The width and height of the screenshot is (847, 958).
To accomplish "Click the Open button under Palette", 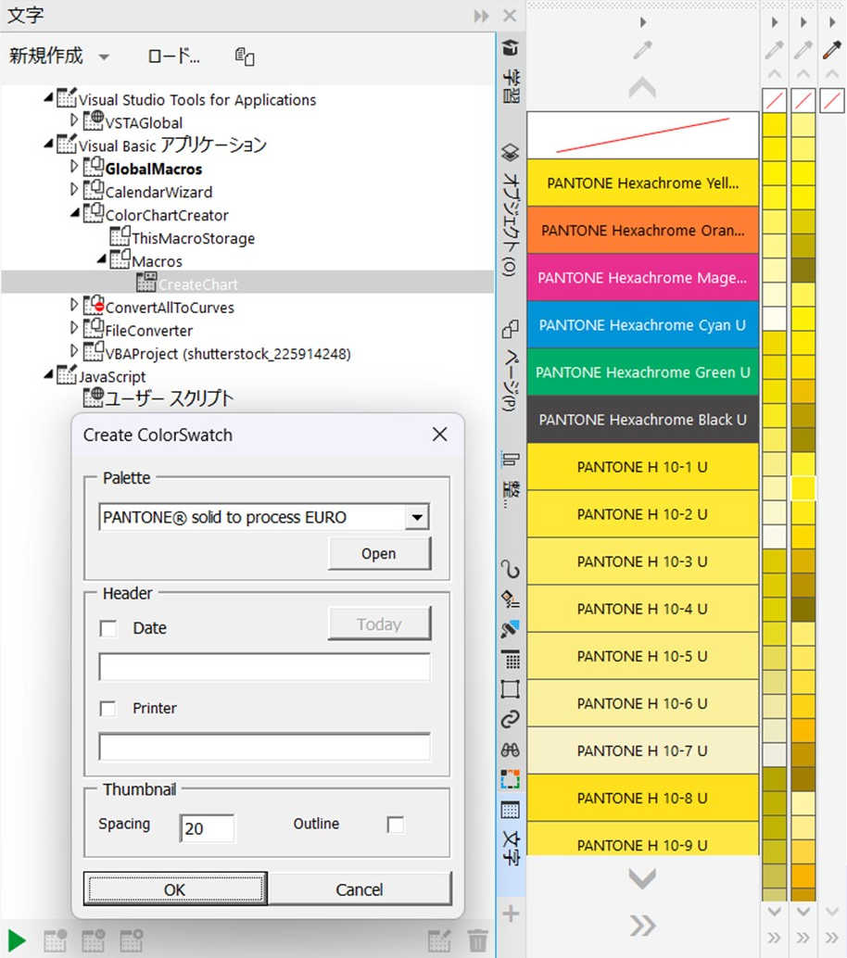I will point(379,553).
